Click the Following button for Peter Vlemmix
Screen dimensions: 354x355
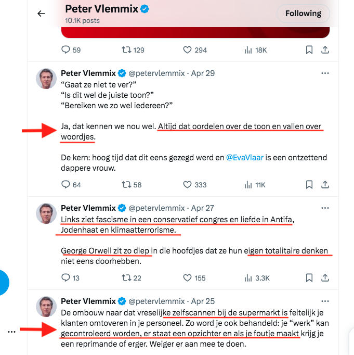click(x=303, y=14)
